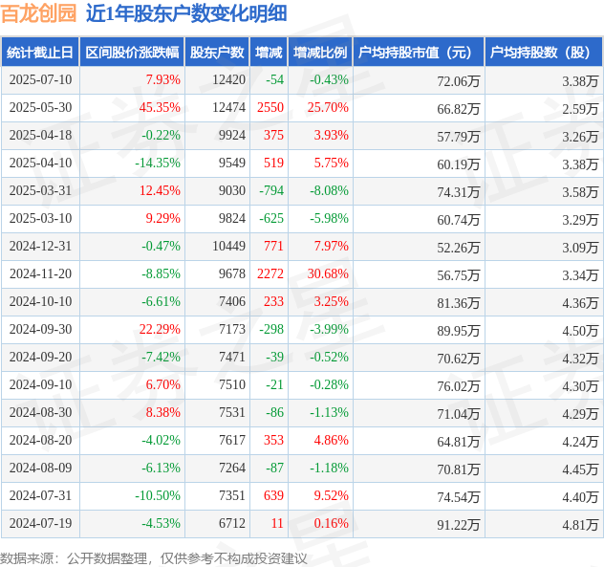Click the 近1年股东户数变化明细 heading
Viewport: 604px width, 567px height.
pyautogui.click(x=186, y=13)
